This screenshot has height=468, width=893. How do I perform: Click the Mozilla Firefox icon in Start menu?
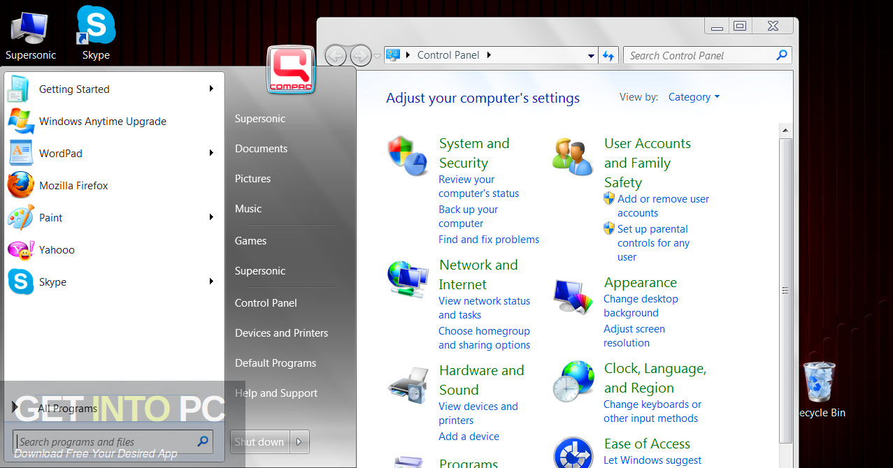[21, 185]
